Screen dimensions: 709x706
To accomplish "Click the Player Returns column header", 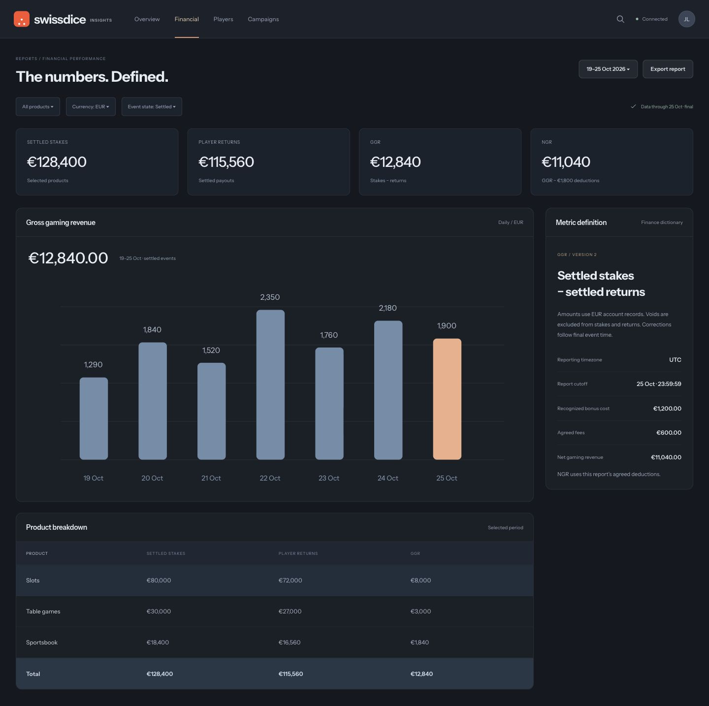I will [x=298, y=553].
